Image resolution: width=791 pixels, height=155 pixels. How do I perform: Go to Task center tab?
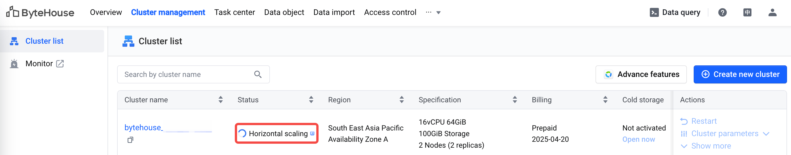(x=234, y=12)
